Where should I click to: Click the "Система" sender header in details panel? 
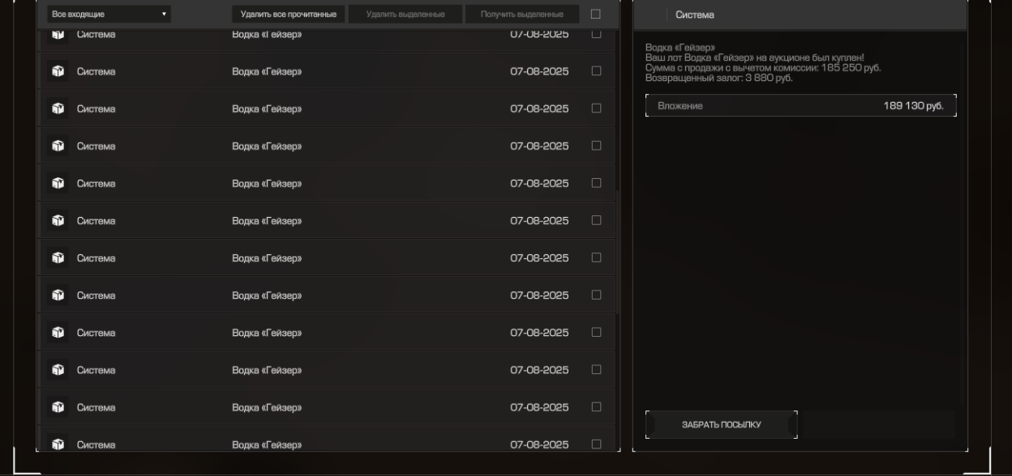click(x=695, y=15)
